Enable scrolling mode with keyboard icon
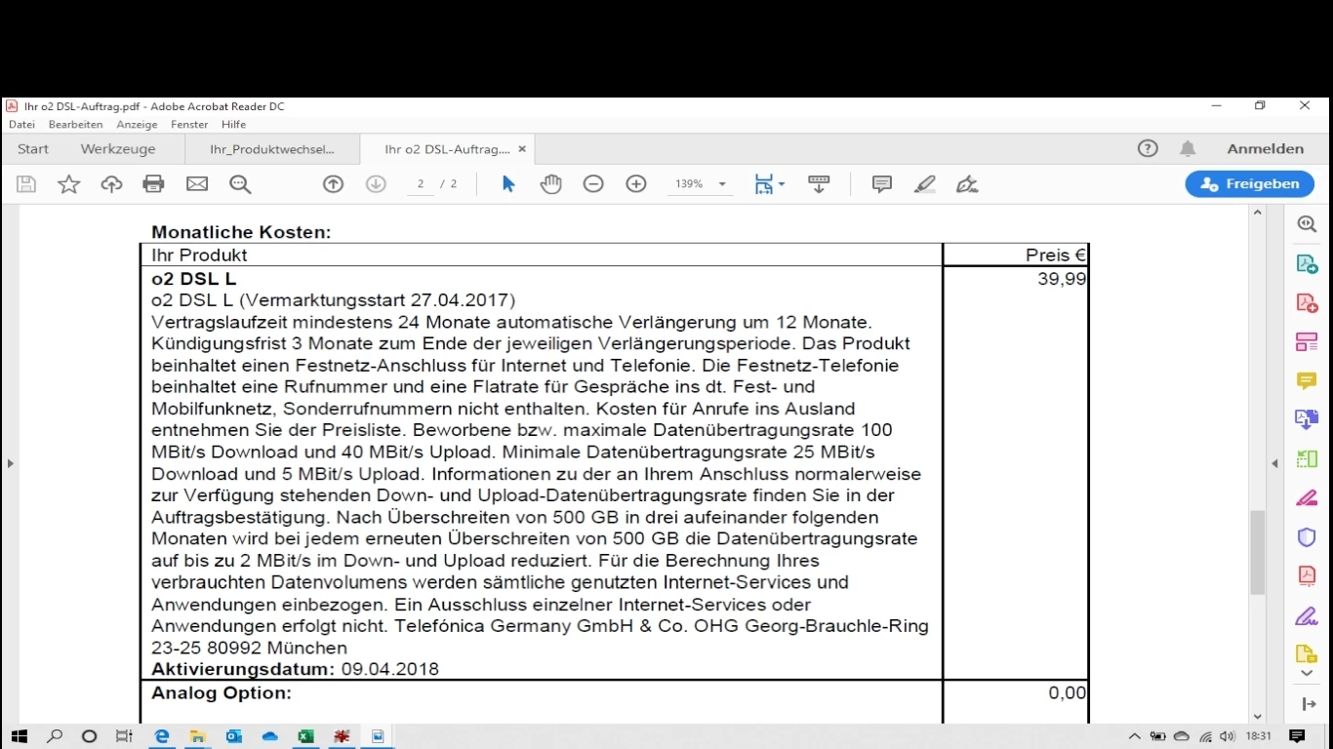Image resolution: width=1333 pixels, height=749 pixels. tap(819, 183)
